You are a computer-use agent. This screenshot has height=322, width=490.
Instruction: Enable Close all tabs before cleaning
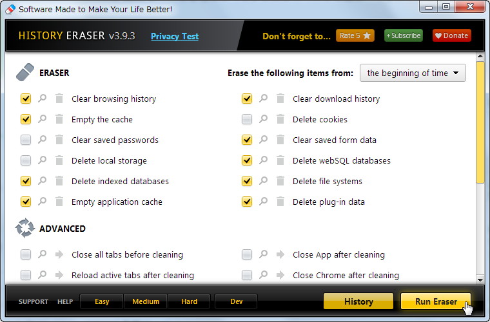coord(26,254)
